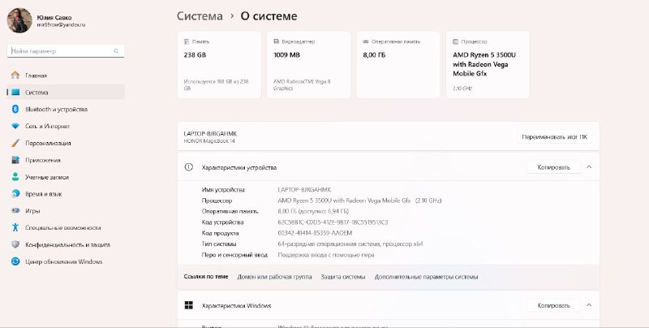The height and width of the screenshot is (328, 649).
Task: Open the Сеть и Интернет wifi icon
Action: tap(15, 127)
